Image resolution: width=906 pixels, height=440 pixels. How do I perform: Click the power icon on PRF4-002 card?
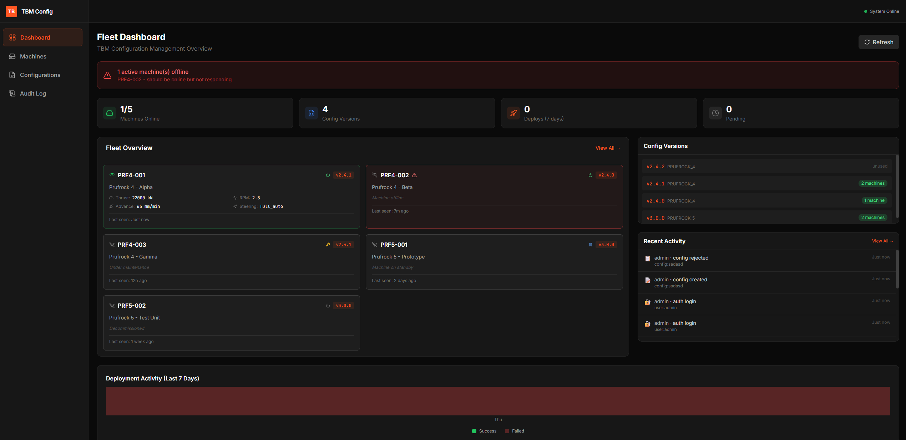coord(591,175)
